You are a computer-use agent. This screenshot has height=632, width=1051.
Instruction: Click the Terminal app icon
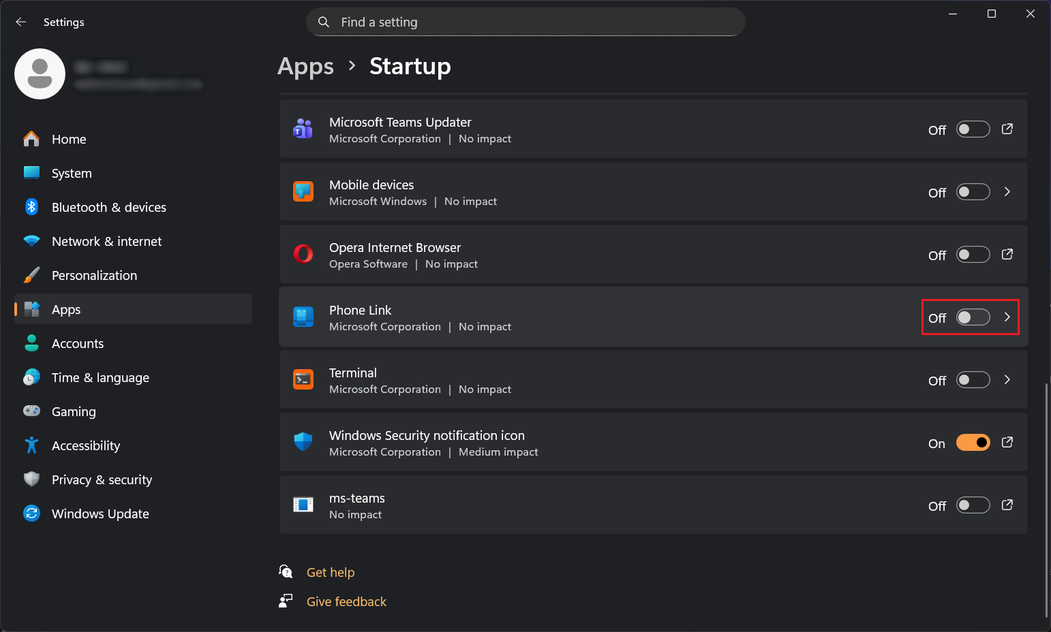(x=303, y=379)
